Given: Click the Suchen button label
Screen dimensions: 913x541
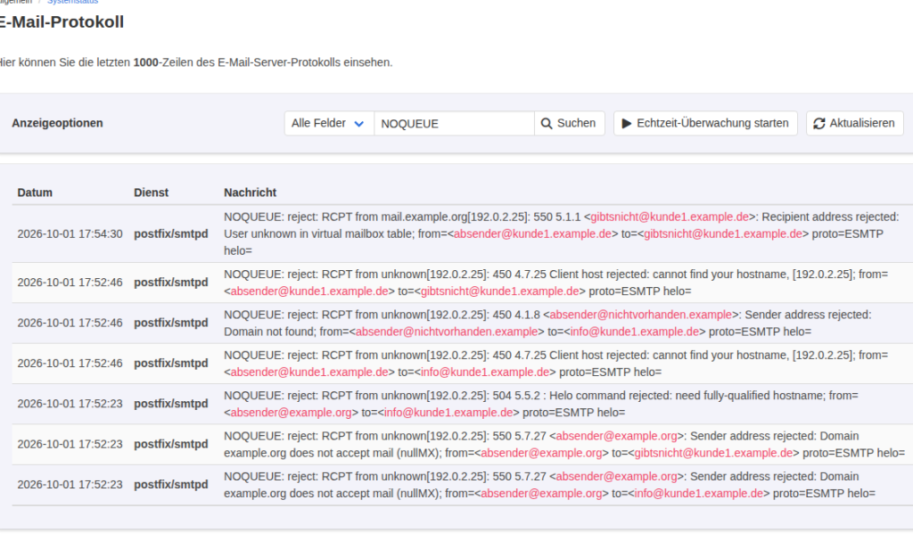Looking at the screenshot, I should pyautogui.click(x=576, y=124).
